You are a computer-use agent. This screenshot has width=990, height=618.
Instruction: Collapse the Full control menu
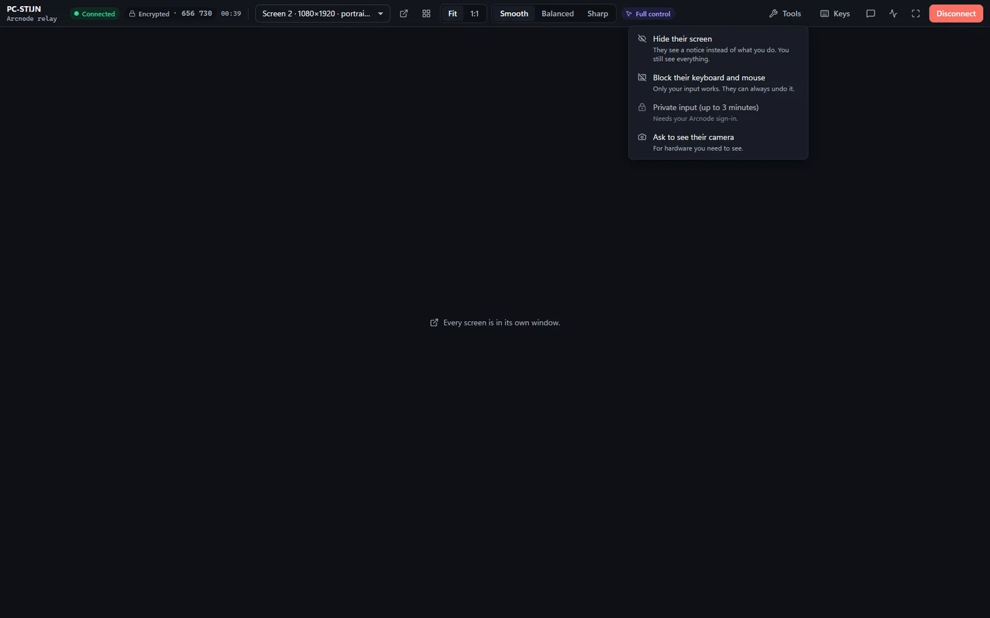coord(648,14)
